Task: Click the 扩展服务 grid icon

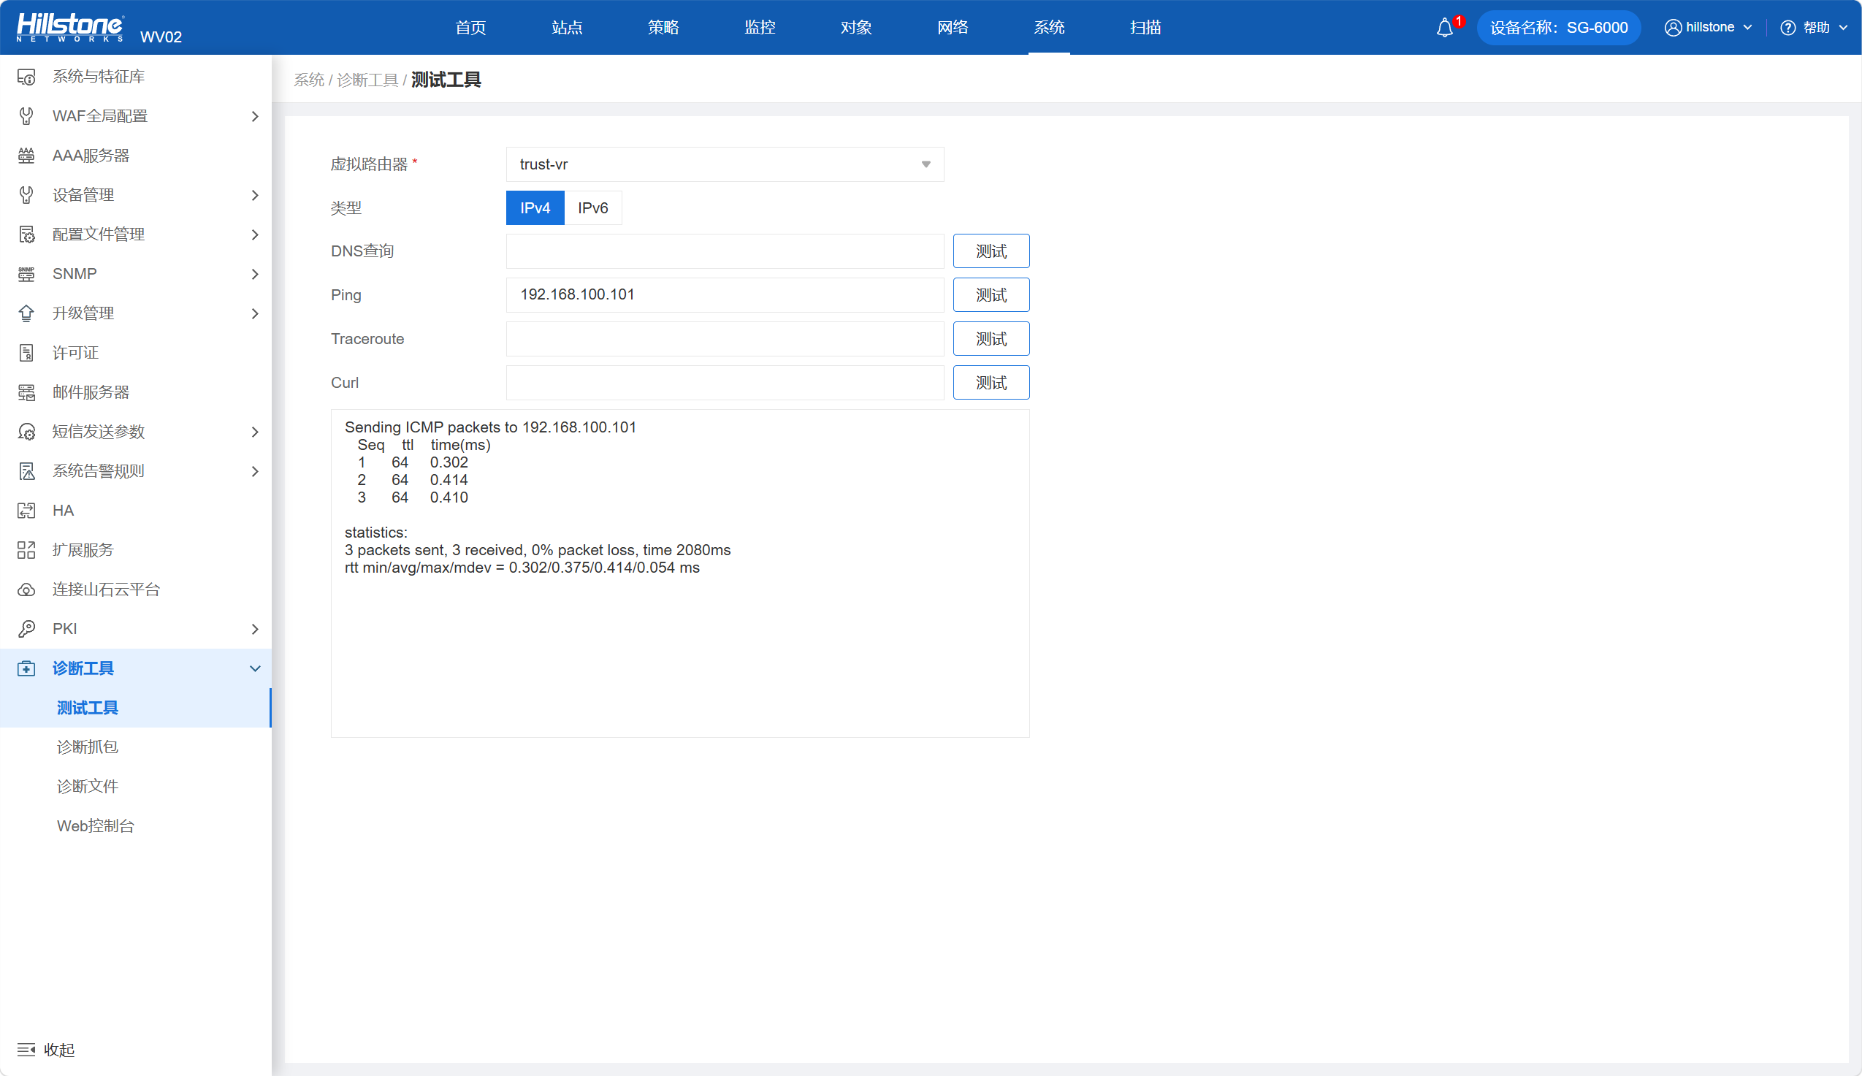Action: 26,550
